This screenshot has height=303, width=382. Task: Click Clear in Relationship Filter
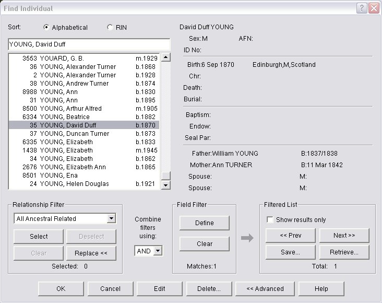39,253
